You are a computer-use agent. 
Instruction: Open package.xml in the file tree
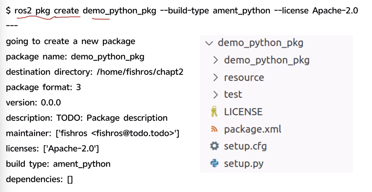click(253, 129)
